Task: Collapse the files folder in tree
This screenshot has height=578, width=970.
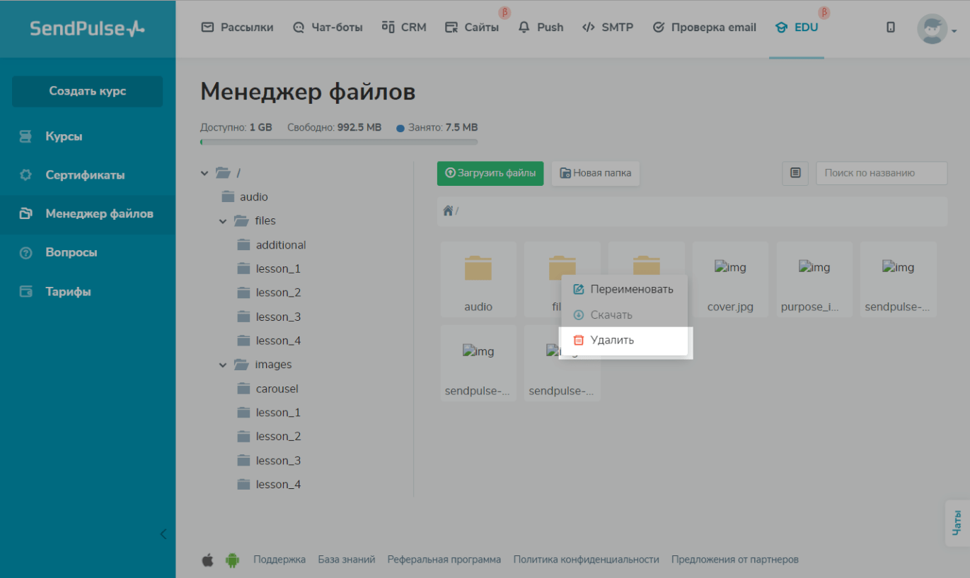Action: pyautogui.click(x=223, y=221)
